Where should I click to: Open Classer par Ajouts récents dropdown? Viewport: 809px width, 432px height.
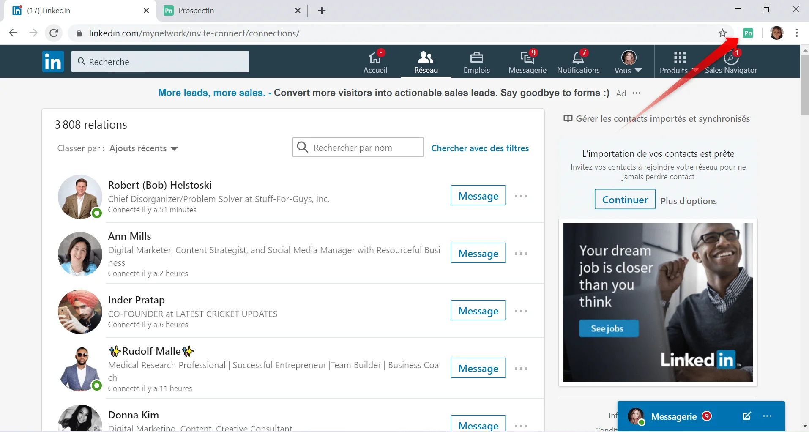pos(143,148)
